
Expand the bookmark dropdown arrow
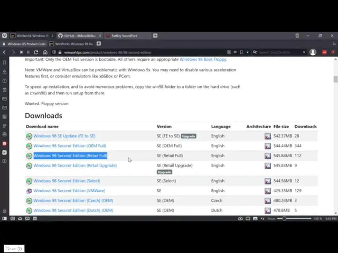click(x=248, y=52)
